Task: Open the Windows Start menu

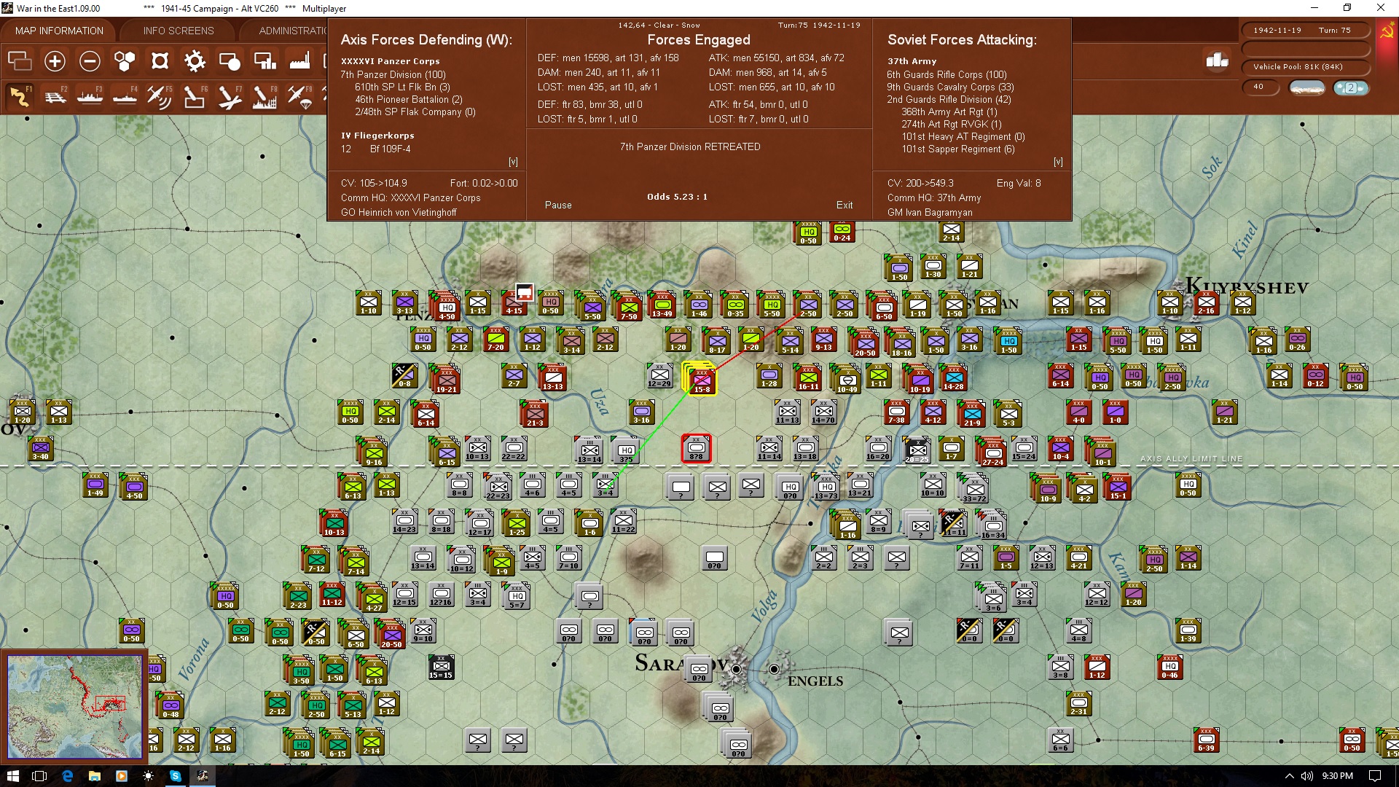Action: (x=12, y=776)
